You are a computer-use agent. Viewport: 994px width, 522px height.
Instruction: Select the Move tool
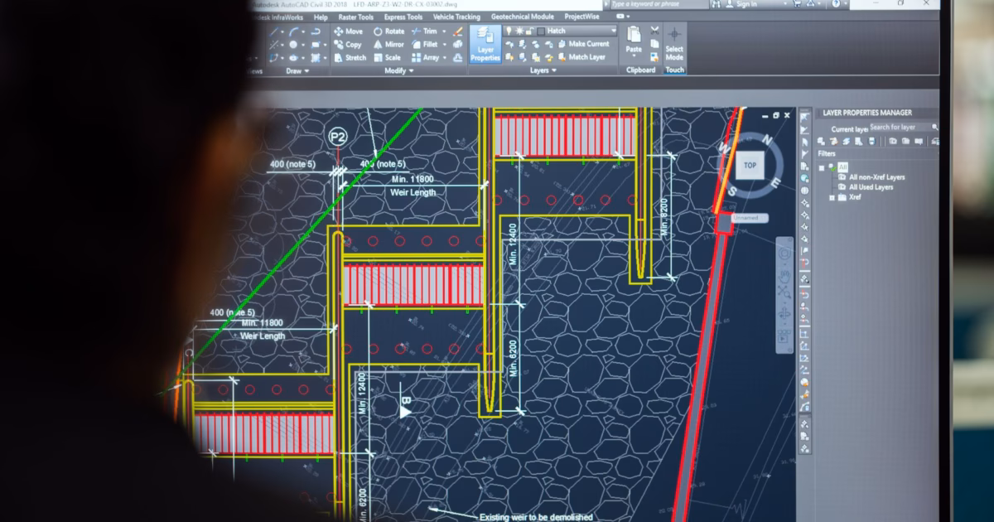click(350, 31)
